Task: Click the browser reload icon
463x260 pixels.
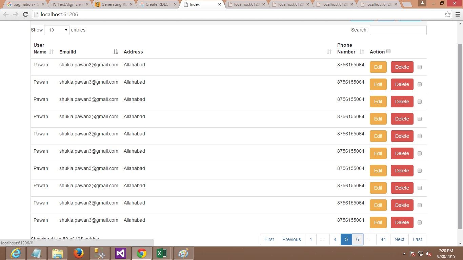Action: point(25,15)
